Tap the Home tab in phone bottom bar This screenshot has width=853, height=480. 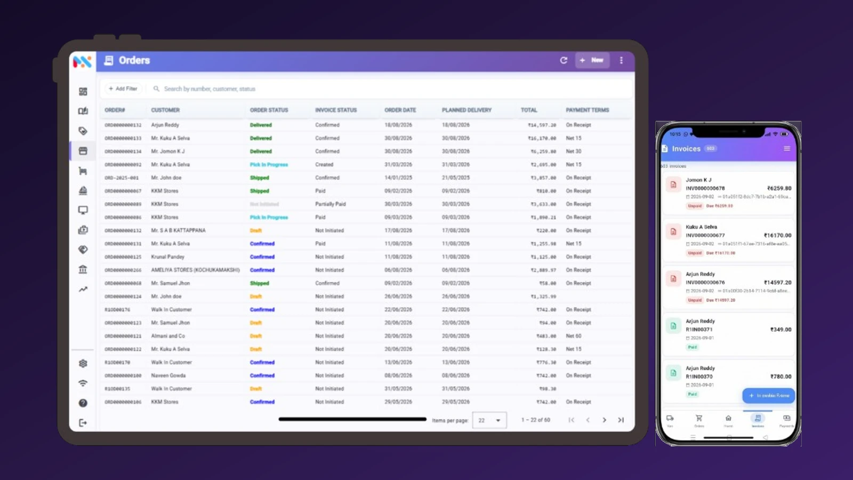tap(728, 420)
